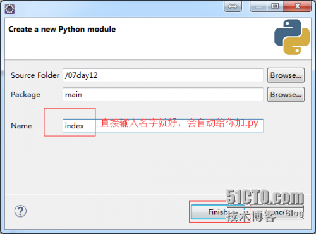Image resolution: width=316 pixels, height=234 pixels.
Task: Minimize the dialog window
Action: point(258,6)
